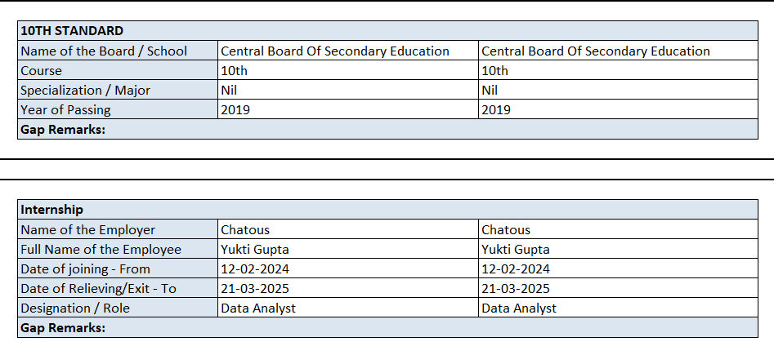Select Full Name of the Employee label

pos(101,249)
